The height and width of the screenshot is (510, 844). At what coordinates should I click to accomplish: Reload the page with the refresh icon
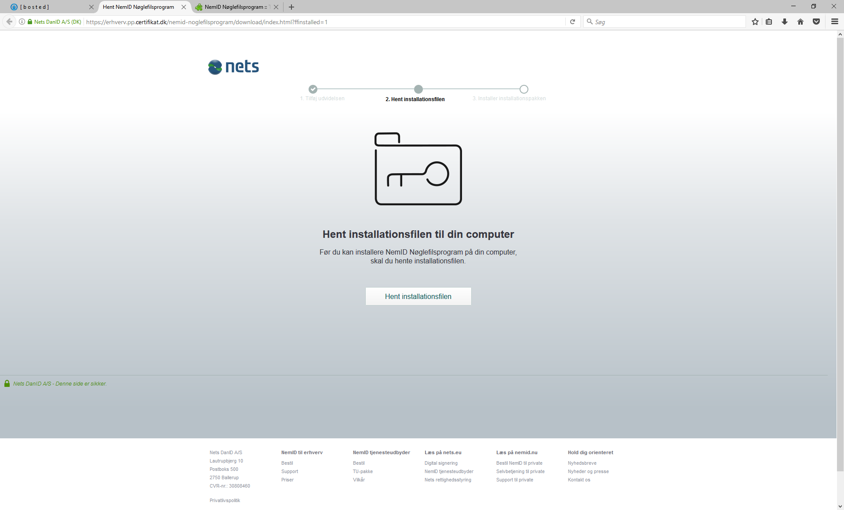click(572, 22)
